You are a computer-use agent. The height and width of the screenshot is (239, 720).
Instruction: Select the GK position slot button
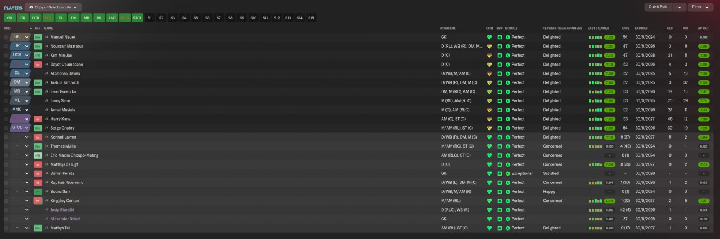[10, 18]
